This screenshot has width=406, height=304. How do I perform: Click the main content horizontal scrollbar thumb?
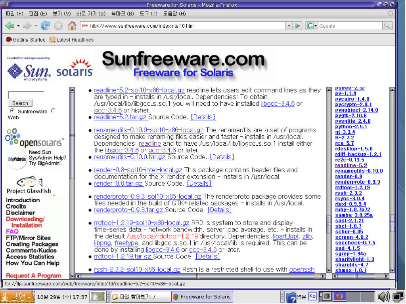coord(197,276)
